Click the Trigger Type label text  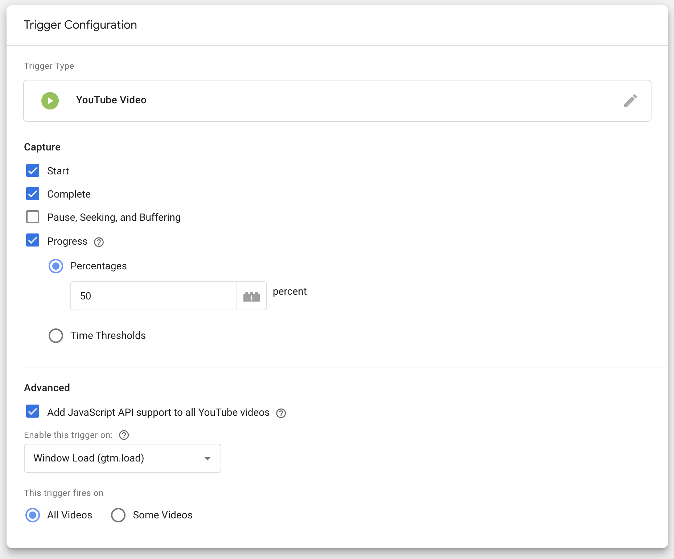point(49,66)
